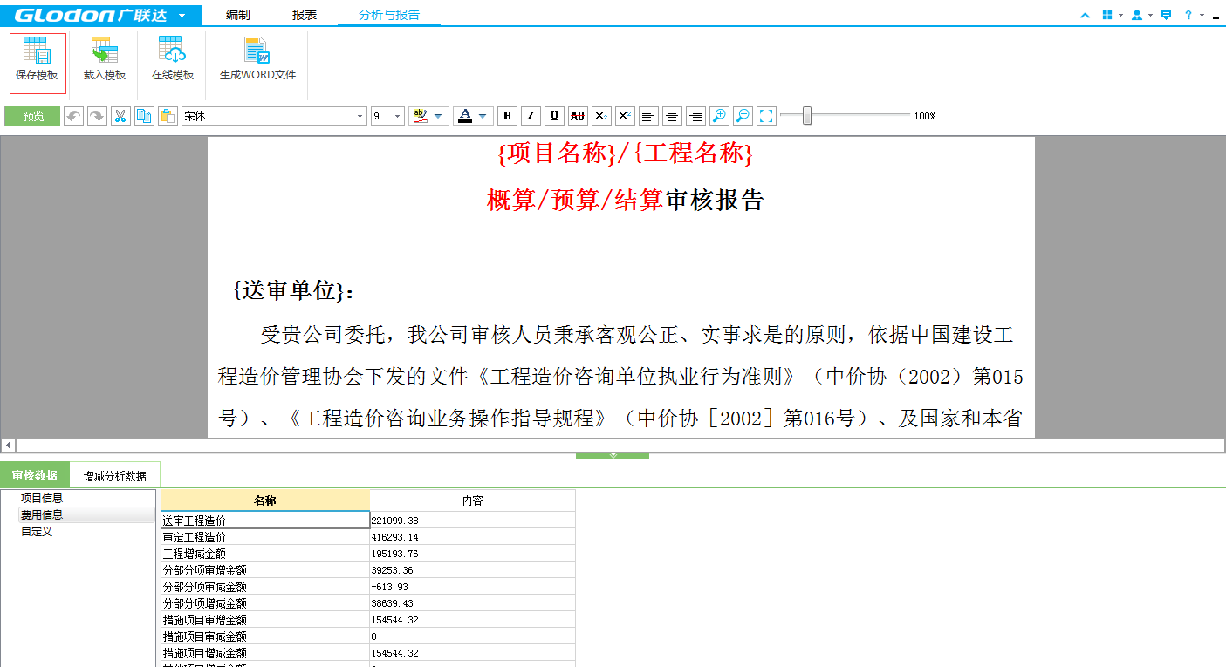
Task: Select 项目信息 in the left list
Action: 42,498
